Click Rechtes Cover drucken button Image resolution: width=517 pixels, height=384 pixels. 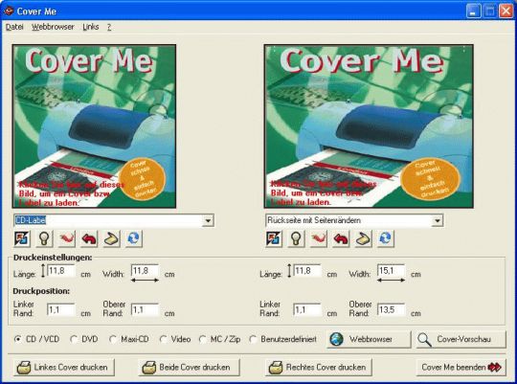pos(319,367)
